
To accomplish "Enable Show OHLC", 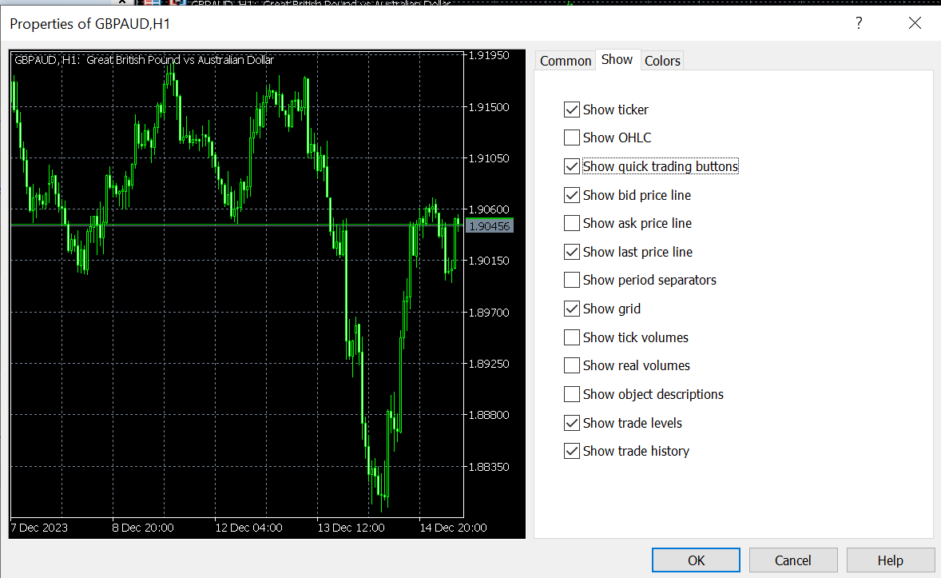I will (572, 138).
